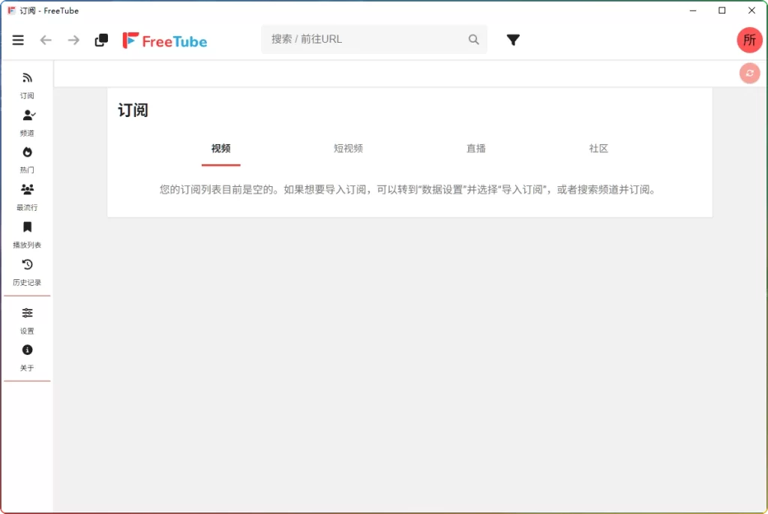The width and height of the screenshot is (768, 514).
Task: Refresh subscriptions with the round reload button
Action: point(749,74)
